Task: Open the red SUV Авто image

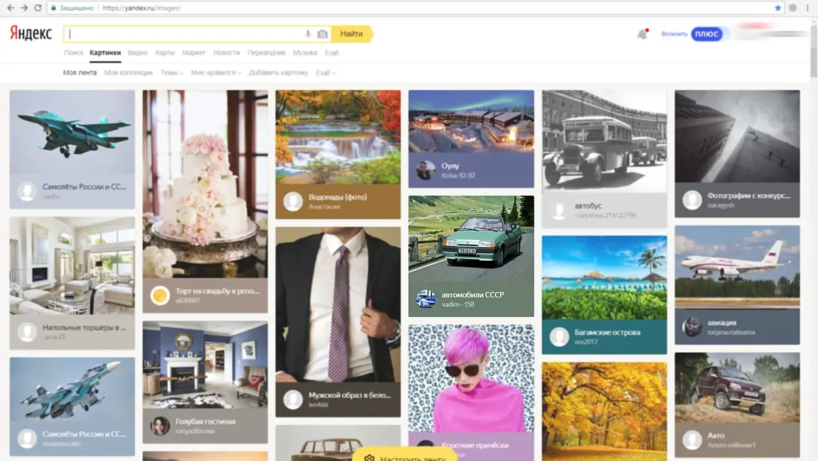Action: click(x=737, y=388)
